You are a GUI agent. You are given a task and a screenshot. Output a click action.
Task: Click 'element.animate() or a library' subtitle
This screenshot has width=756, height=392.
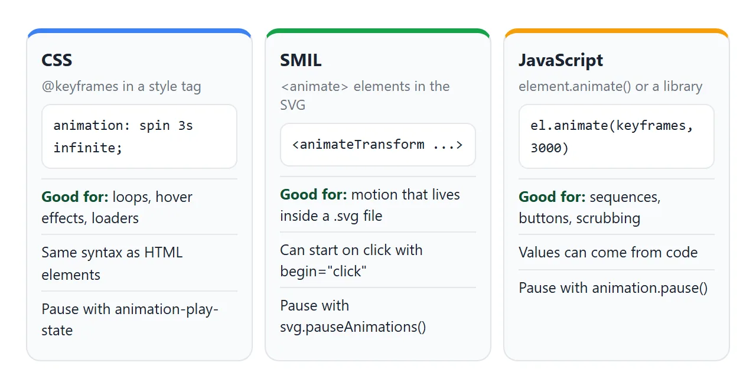pos(610,87)
